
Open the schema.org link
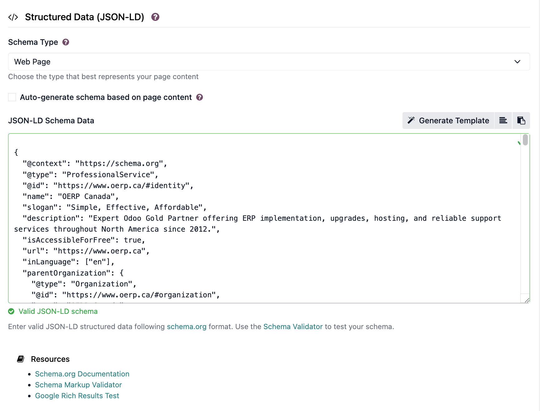(x=186, y=327)
